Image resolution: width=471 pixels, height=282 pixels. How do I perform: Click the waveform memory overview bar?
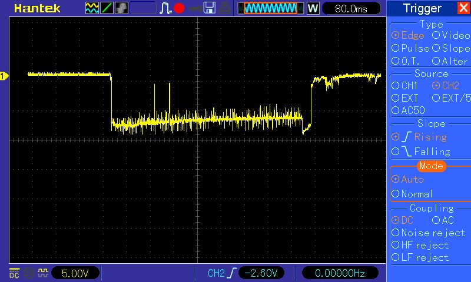271,8
